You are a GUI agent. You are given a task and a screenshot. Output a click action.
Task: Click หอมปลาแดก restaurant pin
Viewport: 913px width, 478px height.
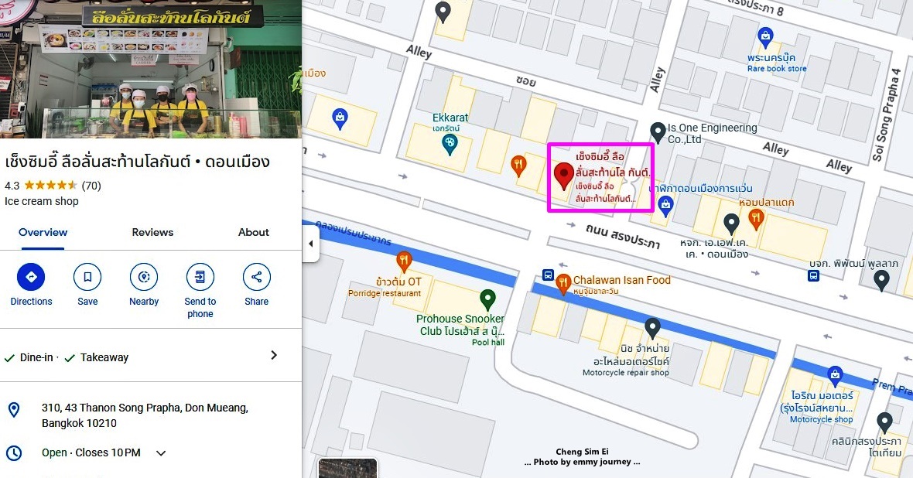(755, 220)
